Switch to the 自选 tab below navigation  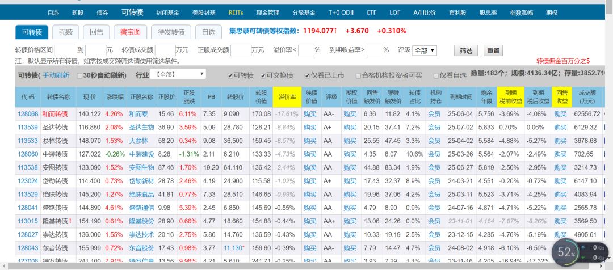click(x=209, y=32)
